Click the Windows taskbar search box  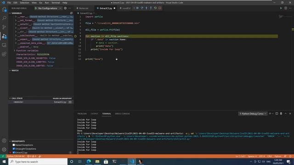click(38, 162)
